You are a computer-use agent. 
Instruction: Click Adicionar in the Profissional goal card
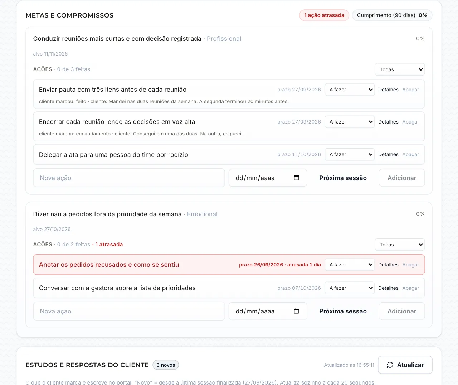[x=402, y=178]
